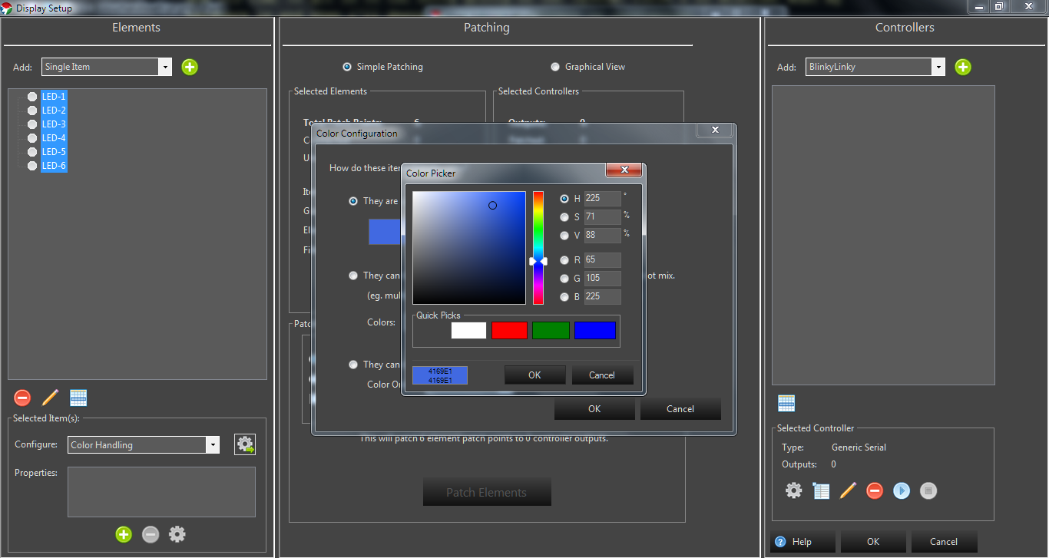Click the controller start play icon

click(x=902, y=490)
